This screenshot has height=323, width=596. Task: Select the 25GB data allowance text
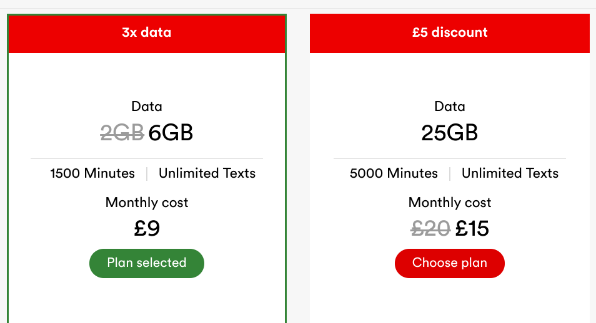(x=450, y=133)
